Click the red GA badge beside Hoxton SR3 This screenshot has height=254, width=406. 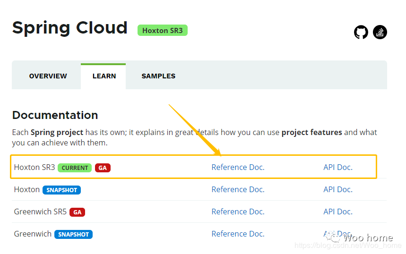[x=103, y=168]
